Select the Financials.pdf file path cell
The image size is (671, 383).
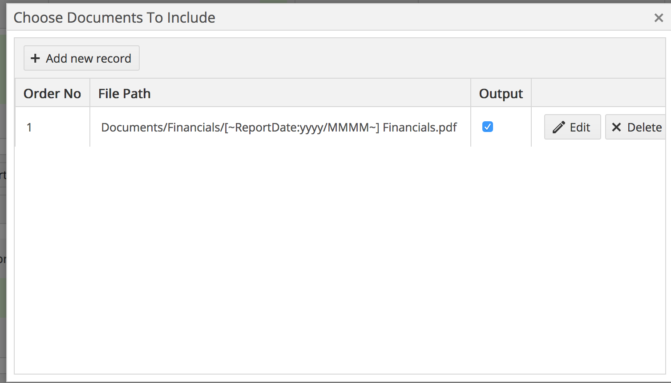[279, 127]
